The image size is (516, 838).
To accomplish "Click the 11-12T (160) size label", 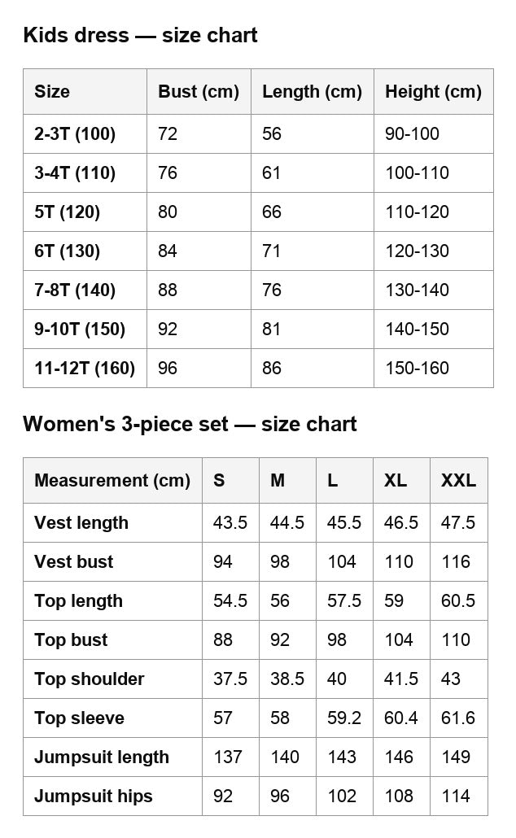I will point(85,368).
